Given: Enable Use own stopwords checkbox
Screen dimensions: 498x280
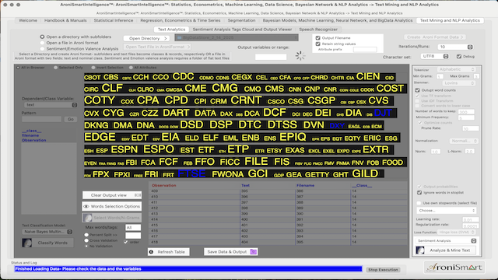Looking at the screenshot, I should (419, 203).
